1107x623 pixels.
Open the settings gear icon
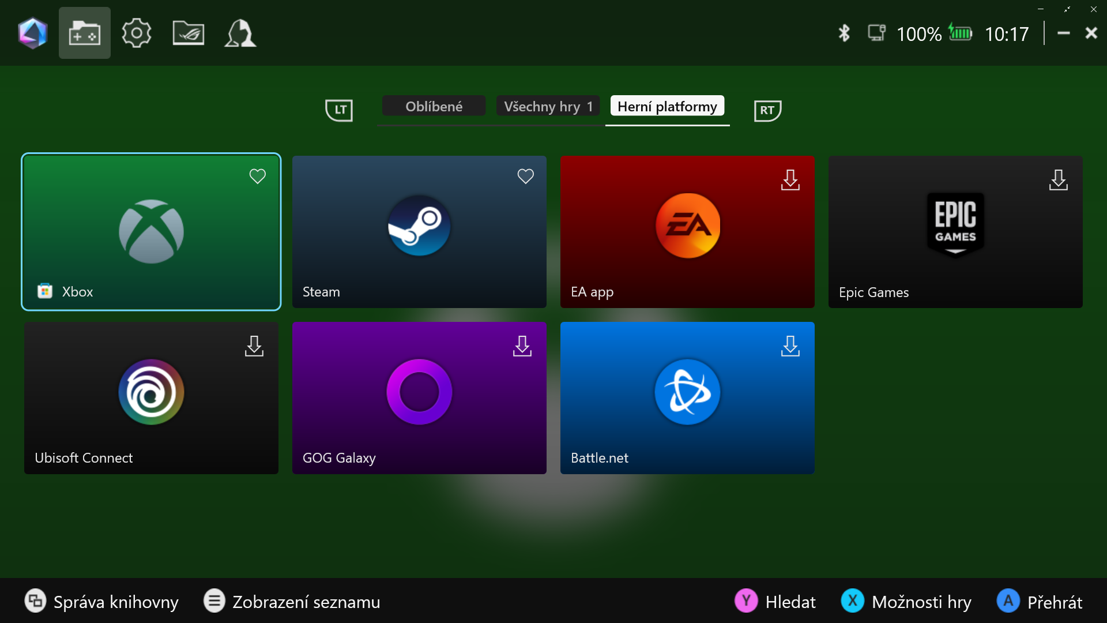[x=136, y=33]
